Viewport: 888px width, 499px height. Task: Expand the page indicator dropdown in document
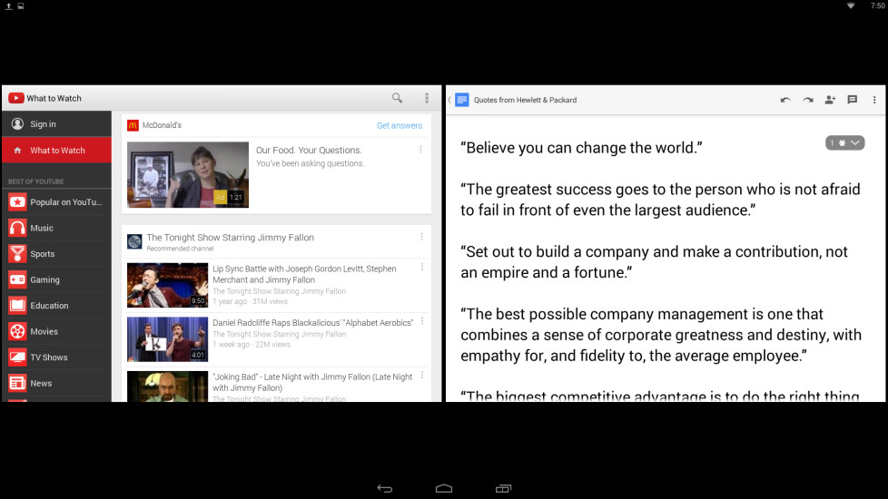pos(844,142)
